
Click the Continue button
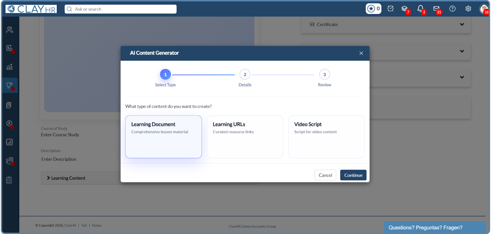[x=353, y=175]
